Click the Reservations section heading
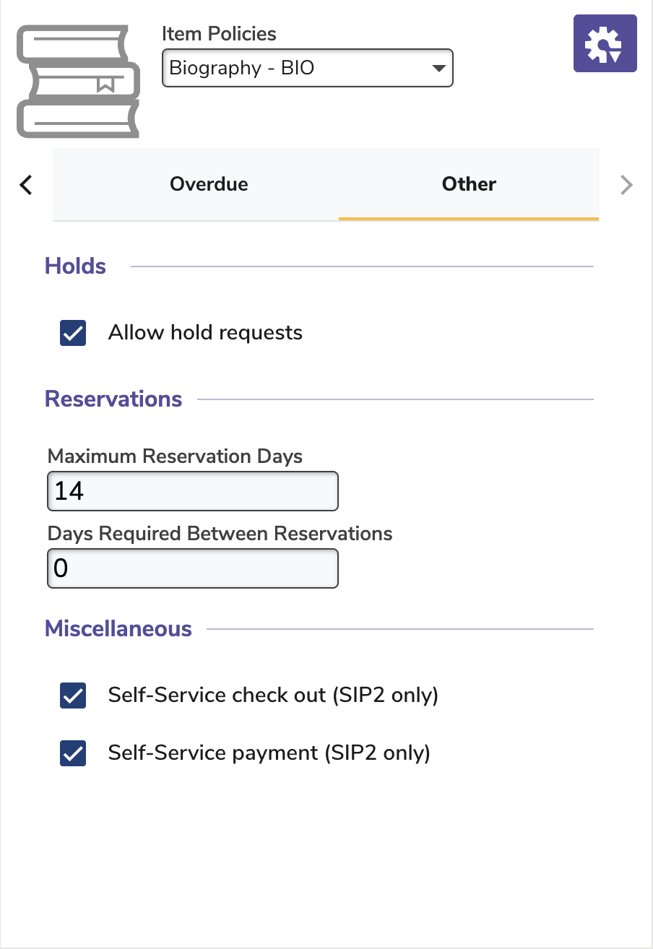The height and width of the screenshot is (949, 653). tap(113, 399)
